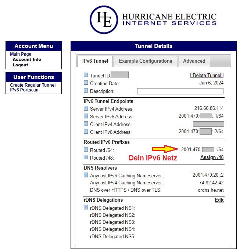The height and width of the screenshot is (250, 240).
Task: Click Edit link for rDNS Delegations
Action: [x=219, y=200]
